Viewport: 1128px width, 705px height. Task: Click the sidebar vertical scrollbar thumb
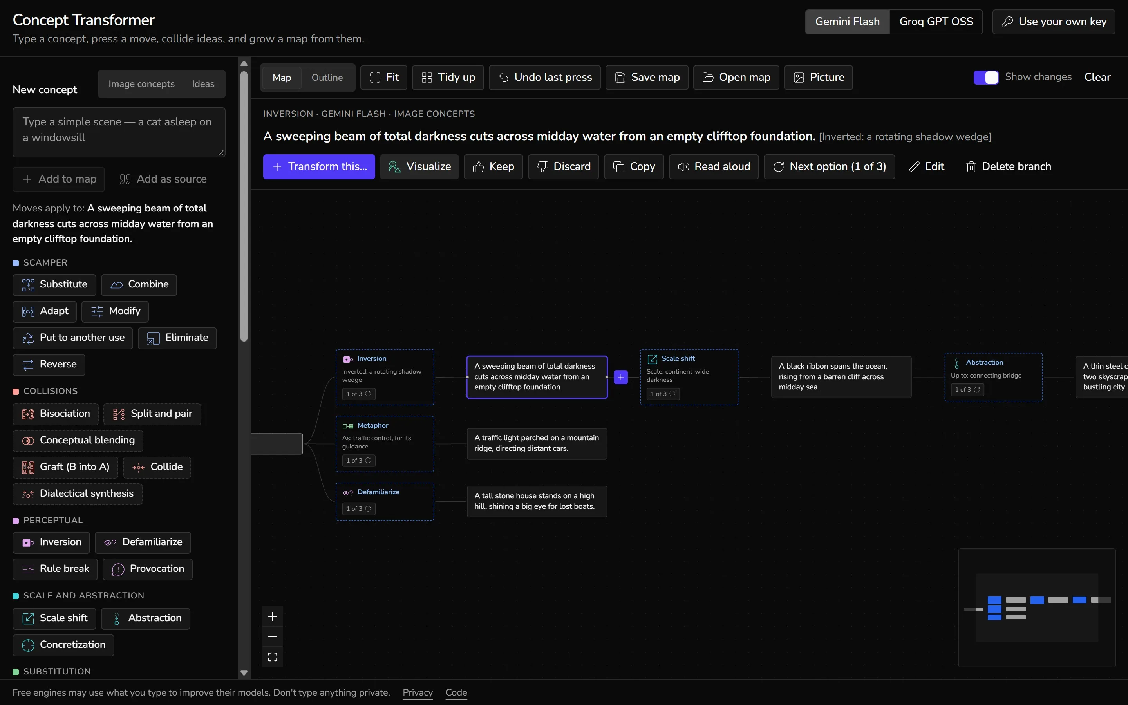244,206
